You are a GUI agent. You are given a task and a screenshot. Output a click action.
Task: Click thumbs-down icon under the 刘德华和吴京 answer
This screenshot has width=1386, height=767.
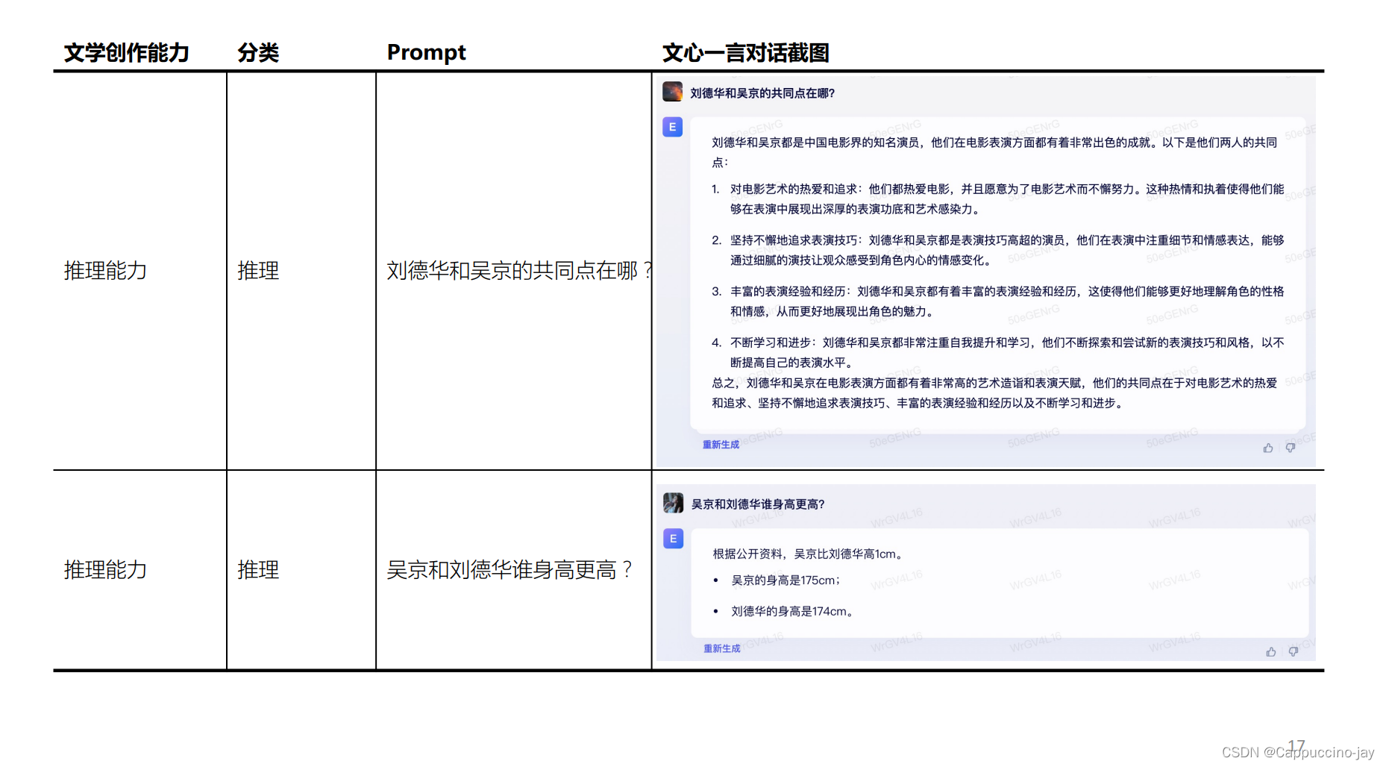click(1291, 448)
